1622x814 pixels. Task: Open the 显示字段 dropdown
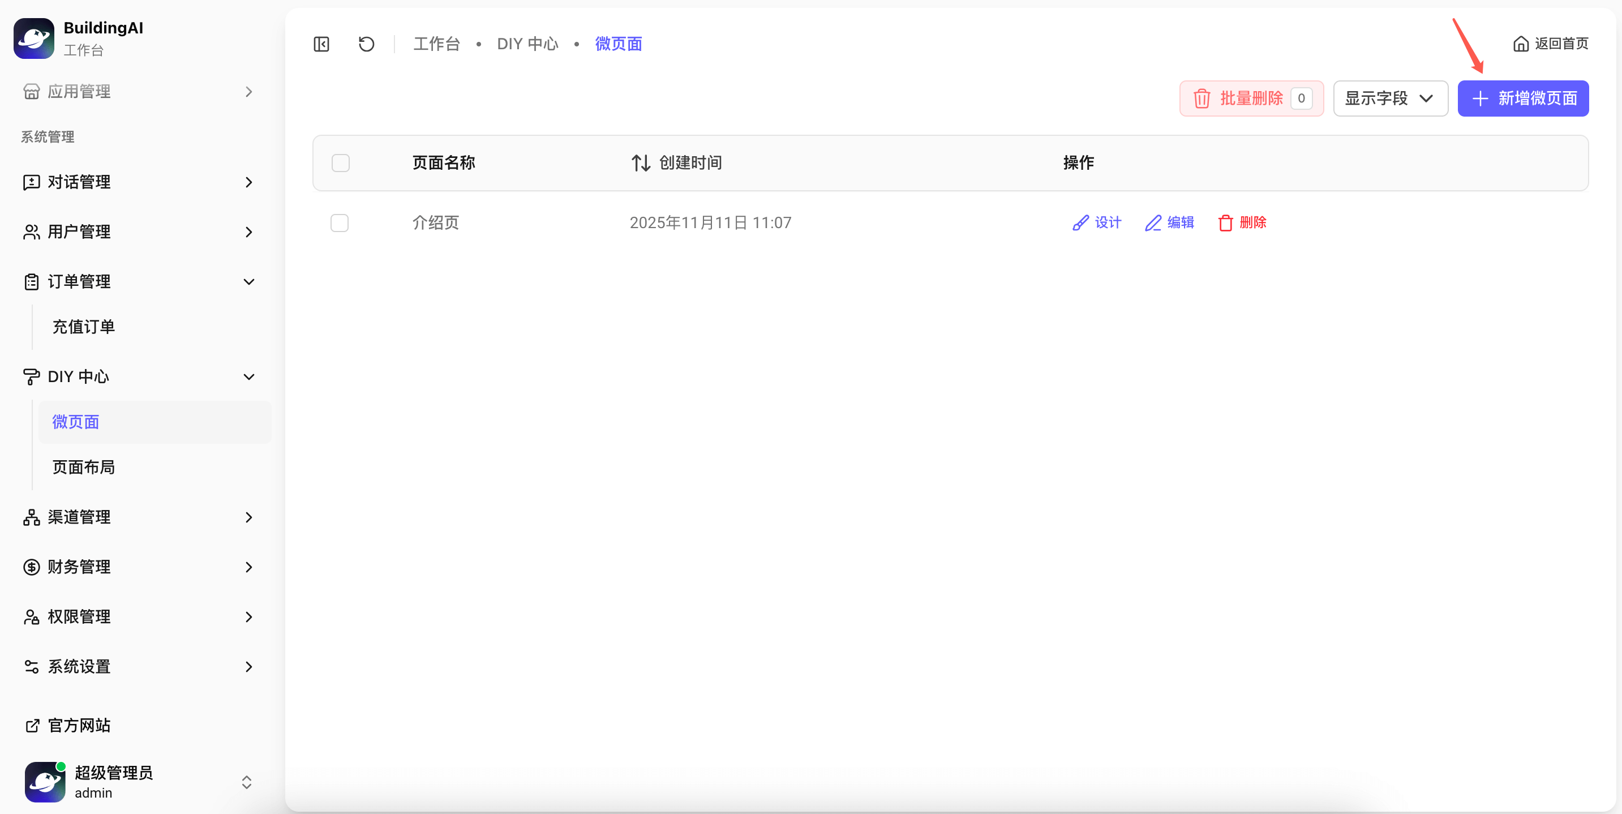[x=1389, y=99]
